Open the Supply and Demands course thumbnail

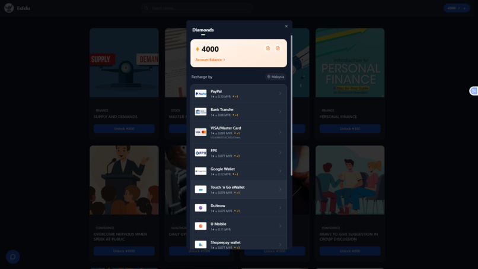click(x=124, y=62)
